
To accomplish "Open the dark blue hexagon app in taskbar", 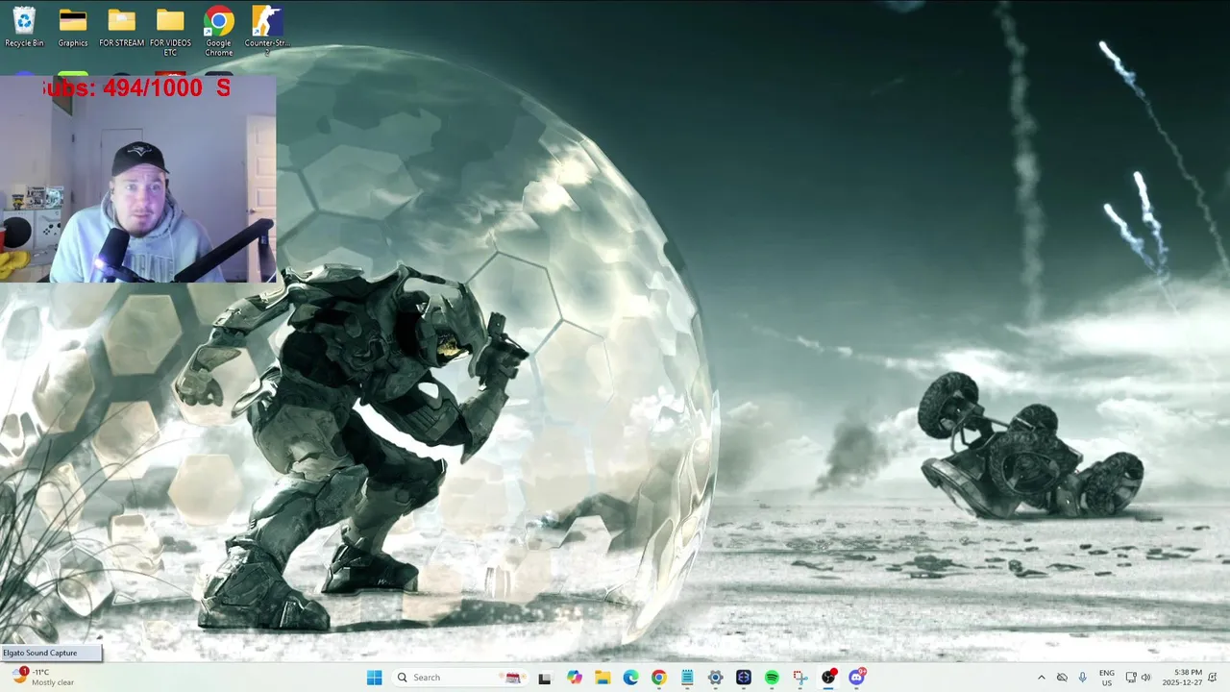I will click(744, 678).
